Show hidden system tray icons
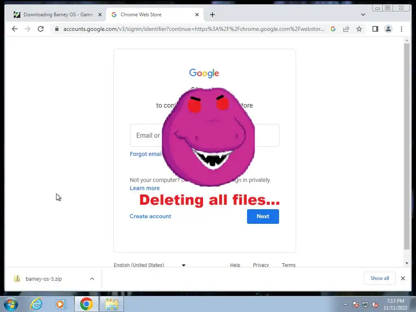 (345, 304)
